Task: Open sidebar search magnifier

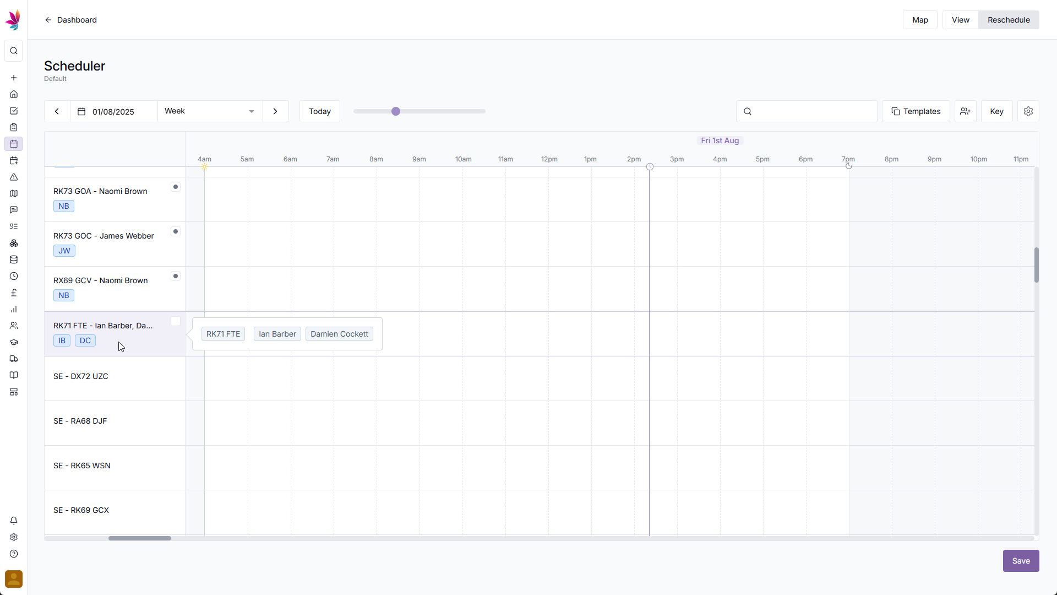Action: pyautogui.click(x=14, y=51)
